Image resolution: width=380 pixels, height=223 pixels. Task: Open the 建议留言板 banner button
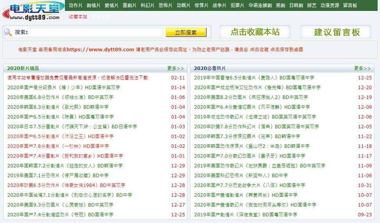pyautogui.click(x=336, y=32)
